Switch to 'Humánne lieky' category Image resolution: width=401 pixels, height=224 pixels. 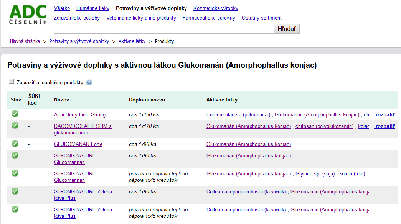coord(93,8)
